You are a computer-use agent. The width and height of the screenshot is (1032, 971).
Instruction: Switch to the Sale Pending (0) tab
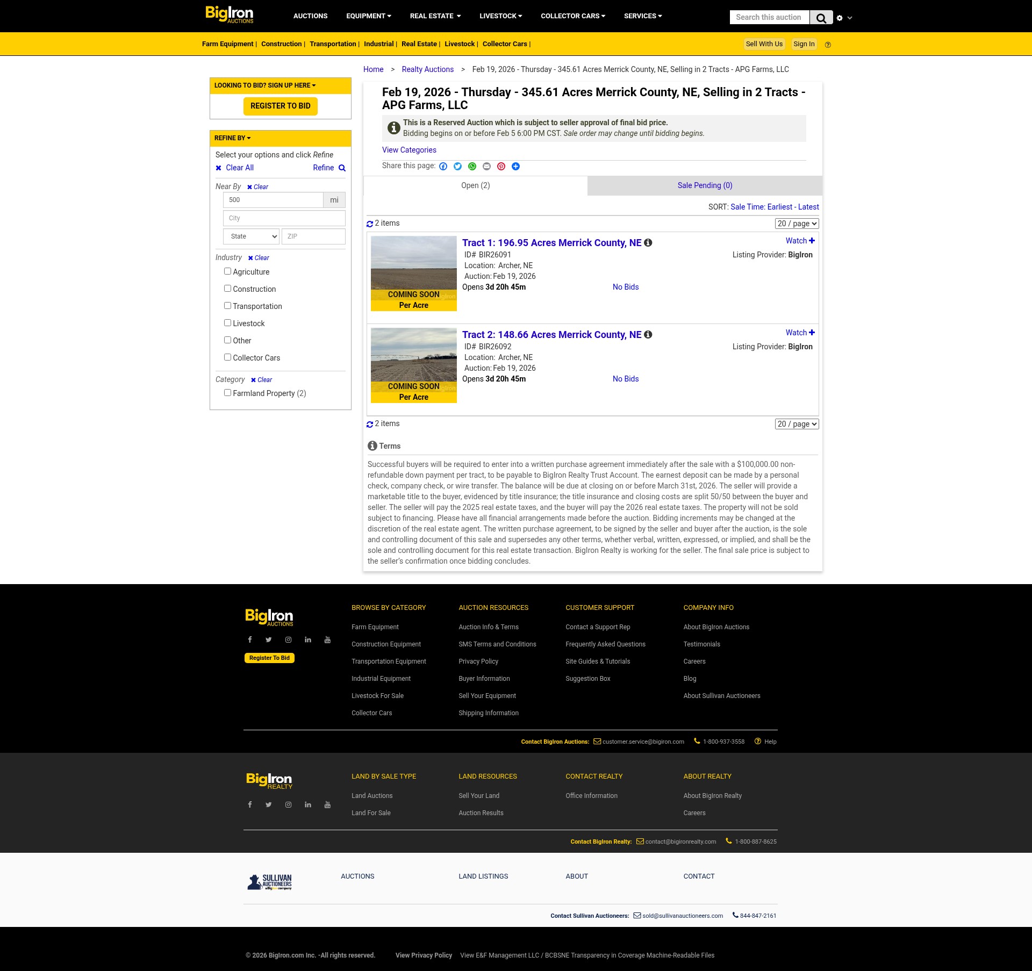click(x=705, y=185)
